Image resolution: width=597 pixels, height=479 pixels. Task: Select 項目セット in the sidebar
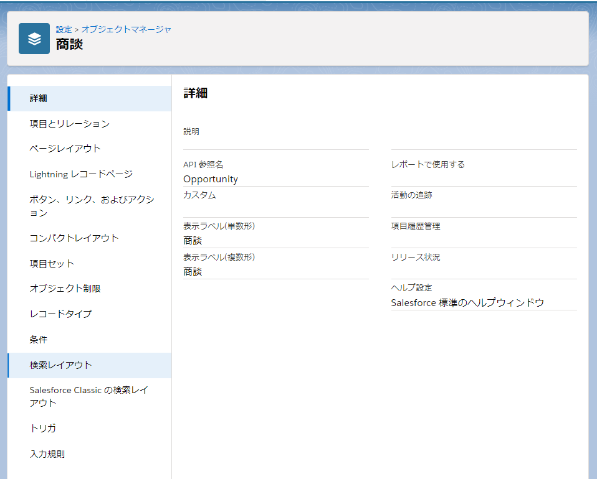click(90, 264)
